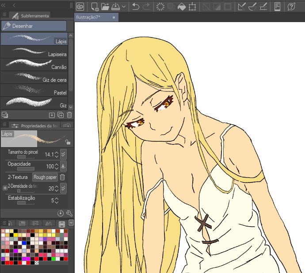
Task: Select the Subferramenta panel tab
Action: click(x=30, y=16)
